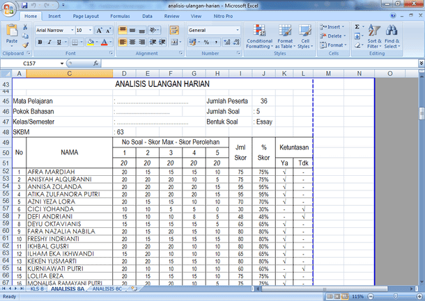Switch to the Data tab

(x=147, y=16)
